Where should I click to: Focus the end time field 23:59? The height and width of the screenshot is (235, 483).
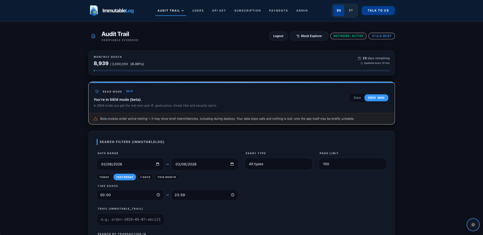pos(205,195)
